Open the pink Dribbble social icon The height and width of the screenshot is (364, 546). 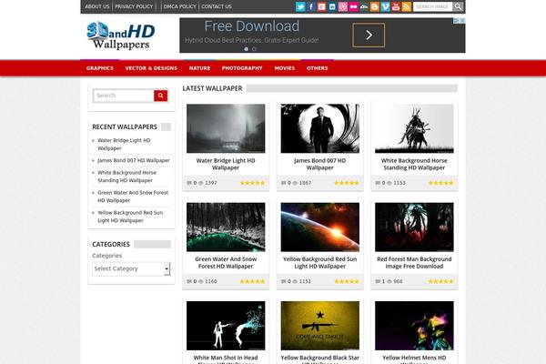pos(343,6)
